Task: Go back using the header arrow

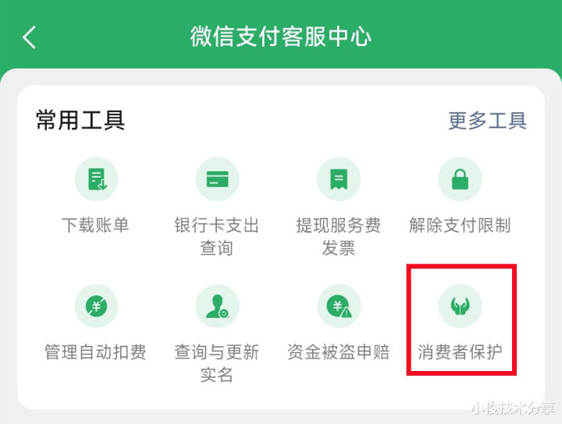Action: click(30, 37)
